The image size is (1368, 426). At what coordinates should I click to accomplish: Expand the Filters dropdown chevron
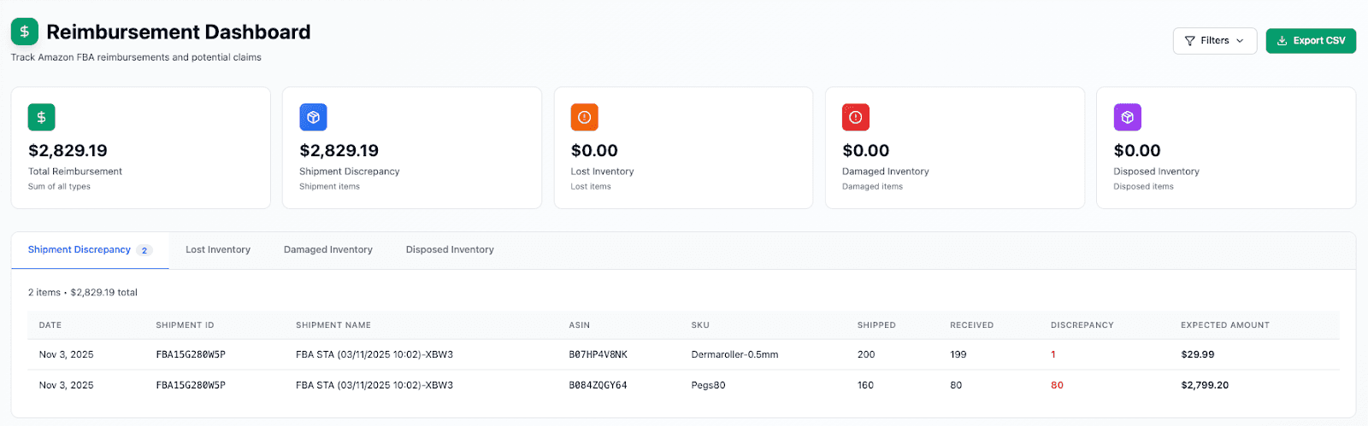pyautogui.click(x=1240, y=41)
